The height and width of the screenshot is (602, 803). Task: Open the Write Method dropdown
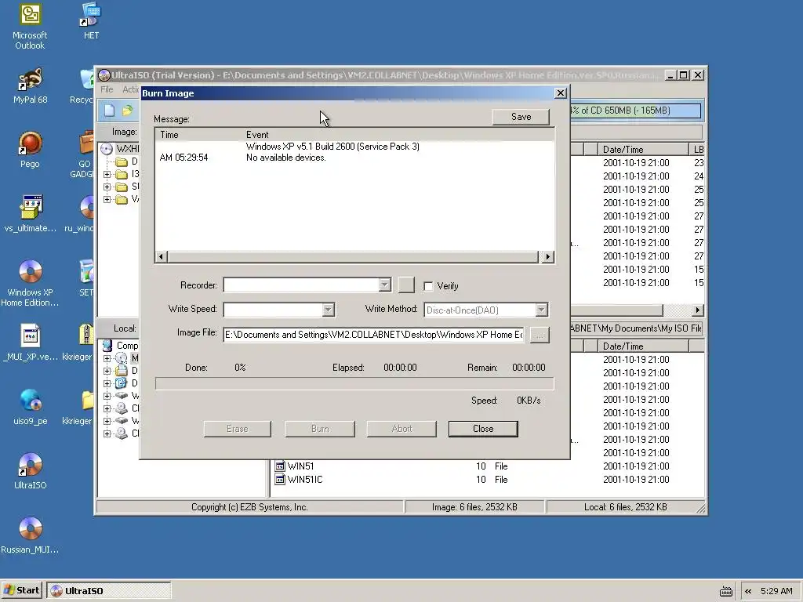click(541, 310)
